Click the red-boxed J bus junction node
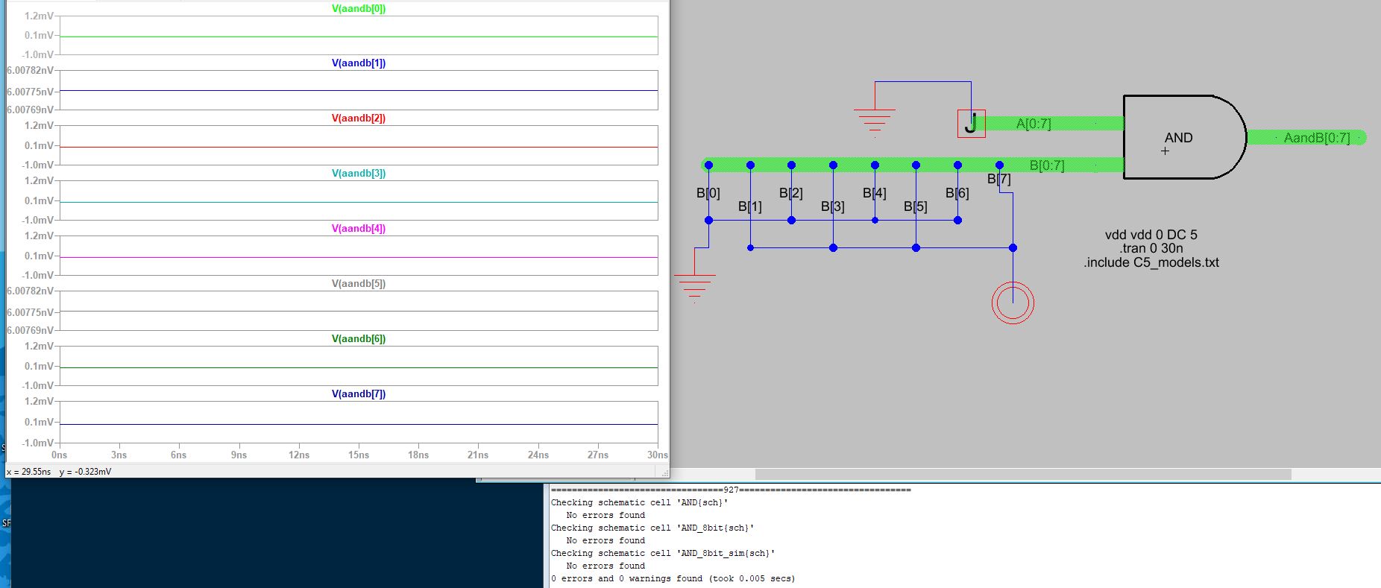This screenshot has height=588, width=1381. pos(971,124)
